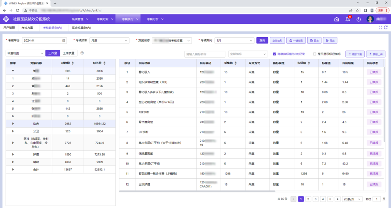Uncheck 隐藏指标值为0的记录 checkbox
The image size is (391, 208).
click(x=274, y=54)
